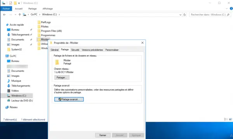Click the Fermer button in dialog
The width and height of the screenshot is (233, 139).
[x=103, y=135]
